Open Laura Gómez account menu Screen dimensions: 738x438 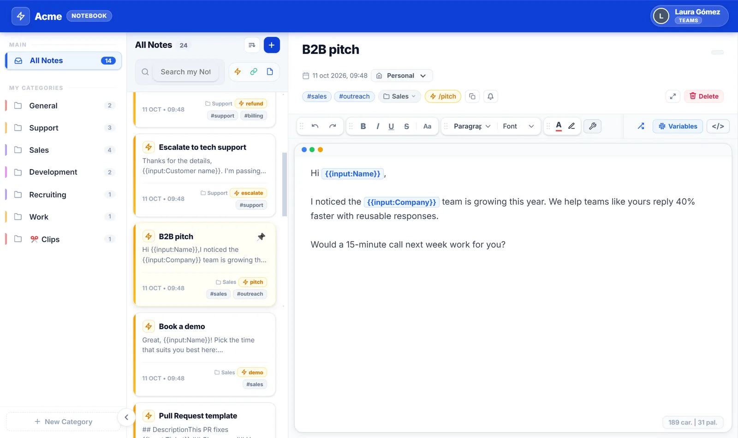click(x=690, y=16)
